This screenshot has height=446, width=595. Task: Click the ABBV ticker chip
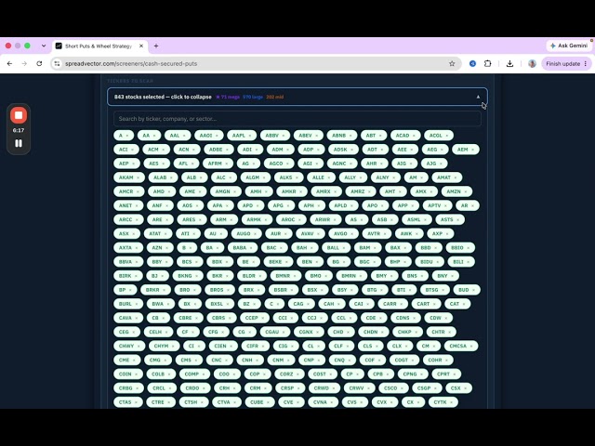[x=275, y=136]
